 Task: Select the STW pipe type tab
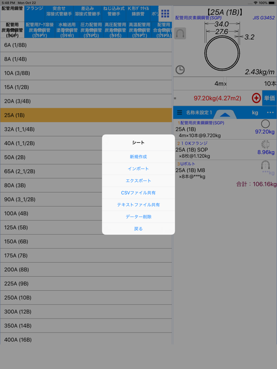tap(67, 30)
